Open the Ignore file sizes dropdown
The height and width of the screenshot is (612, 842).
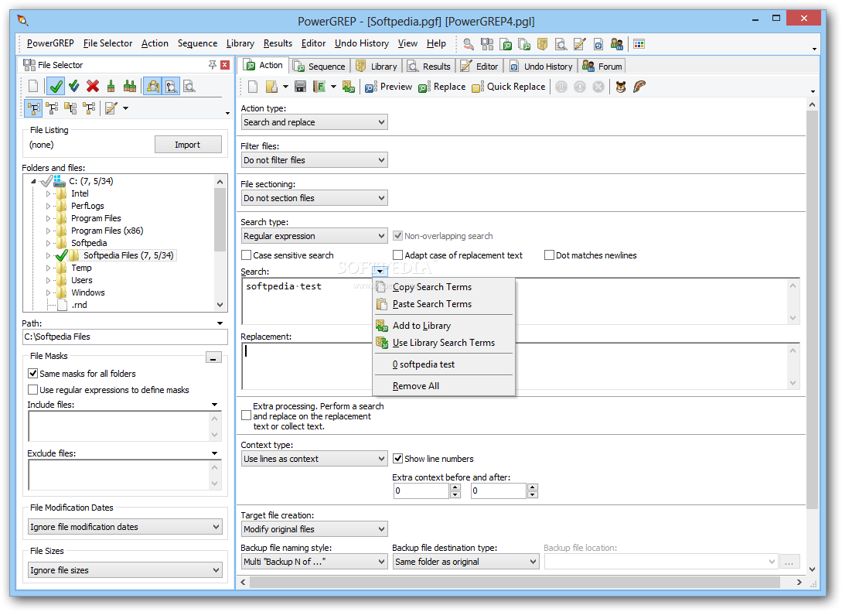click(125, 570)
